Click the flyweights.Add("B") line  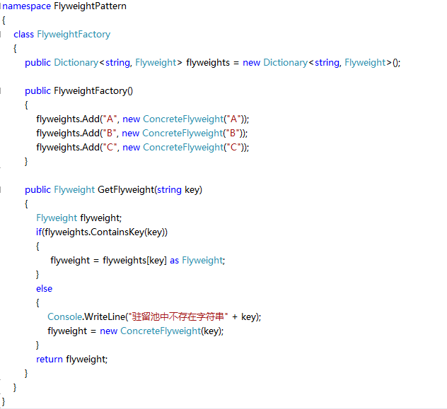(x=142, y=134)
